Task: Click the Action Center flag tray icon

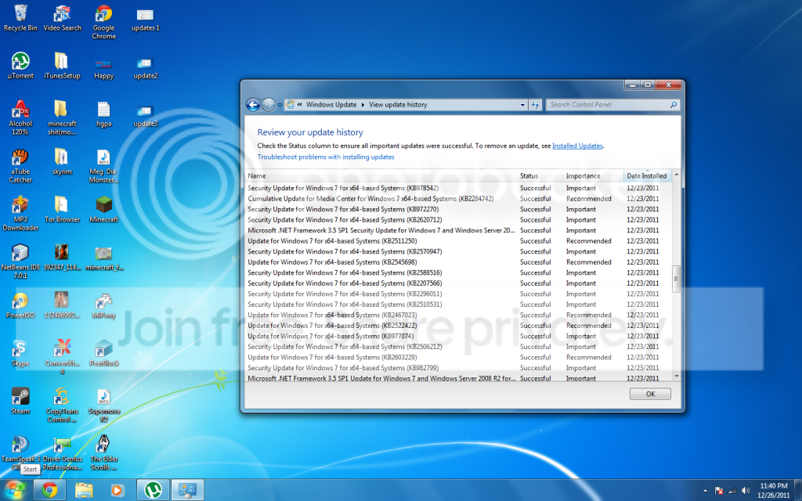Action: [x=719, y=491]
